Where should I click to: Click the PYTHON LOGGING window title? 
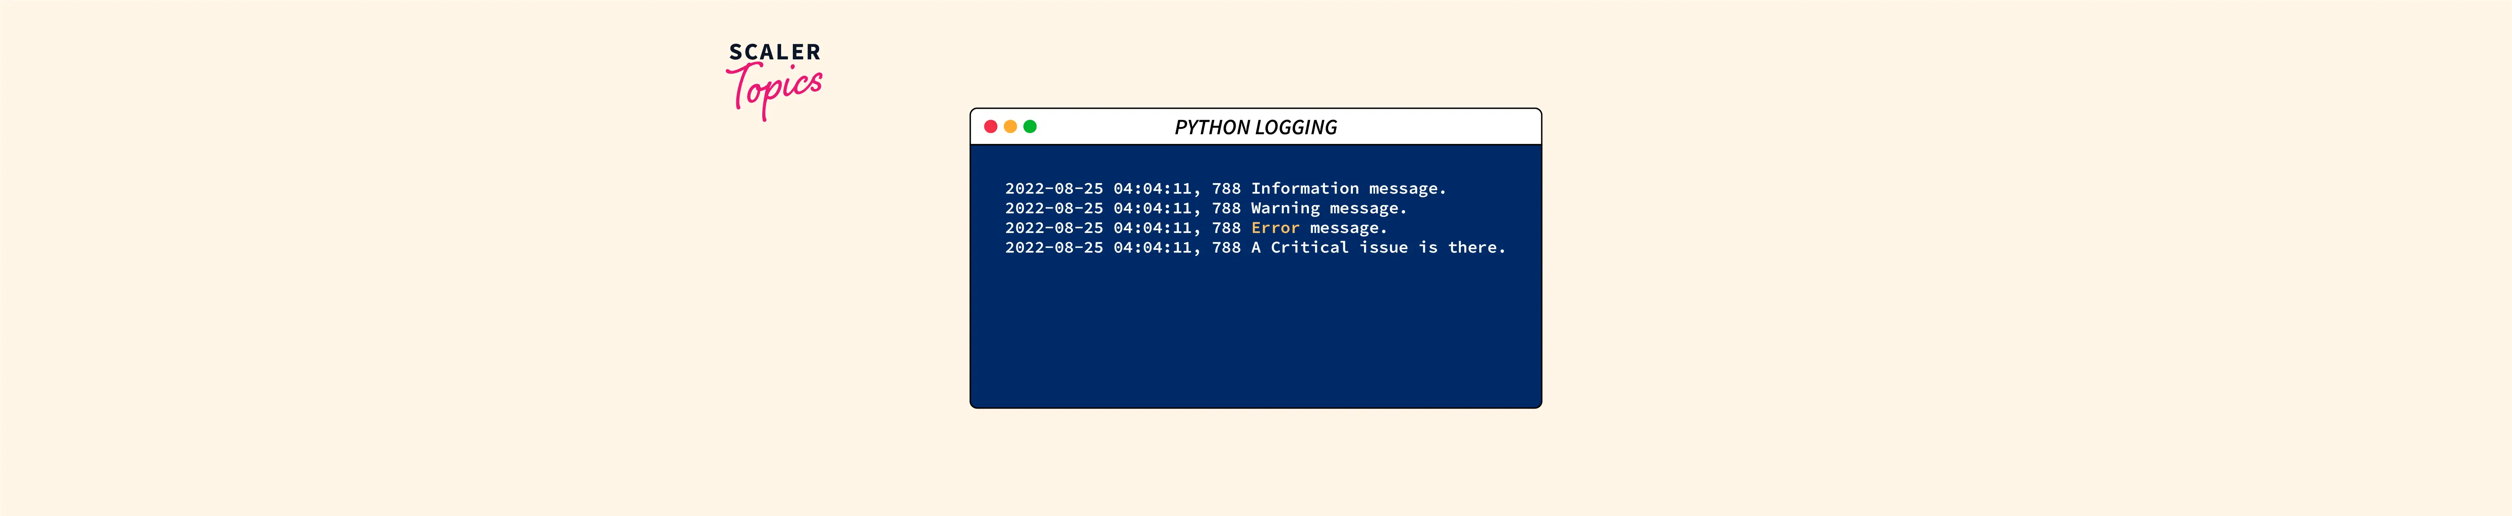pos(1255,128)
